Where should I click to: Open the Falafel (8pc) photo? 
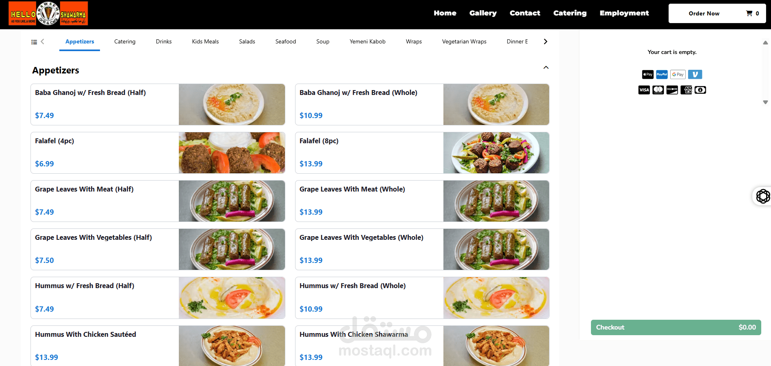[x=496, y=153]
